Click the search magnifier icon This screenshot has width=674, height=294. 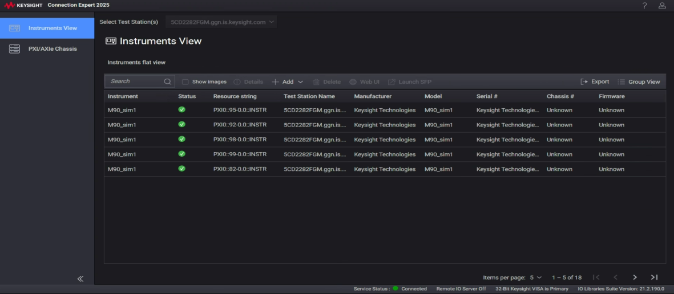tap(167, 81)
